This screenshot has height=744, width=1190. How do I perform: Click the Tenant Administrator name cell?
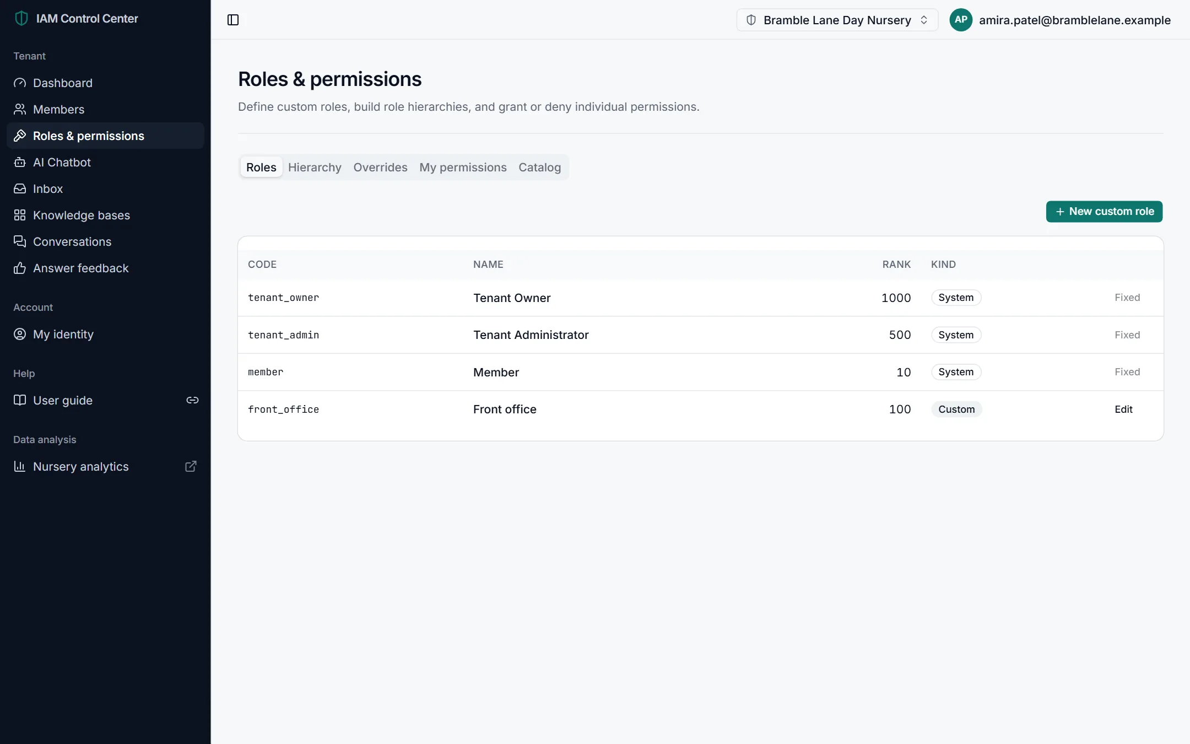point(531,335)
